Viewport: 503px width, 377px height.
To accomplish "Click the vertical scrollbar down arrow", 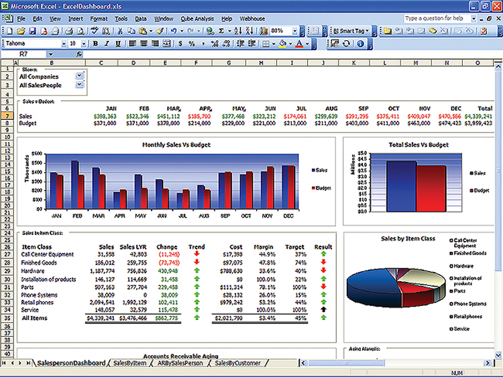I will (498, 355).
